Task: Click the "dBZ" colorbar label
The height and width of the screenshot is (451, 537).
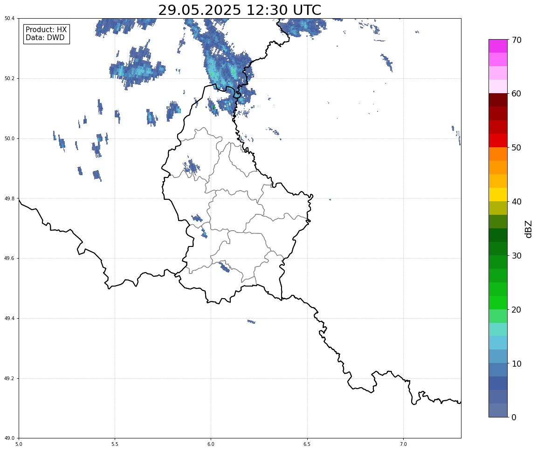Action: tap(529, 229)
